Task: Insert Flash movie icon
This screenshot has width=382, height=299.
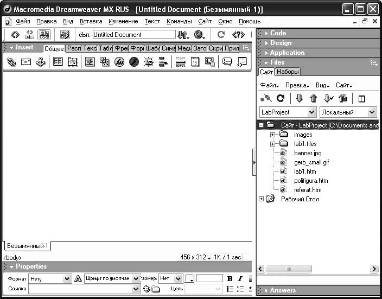Action: [134, 62]
